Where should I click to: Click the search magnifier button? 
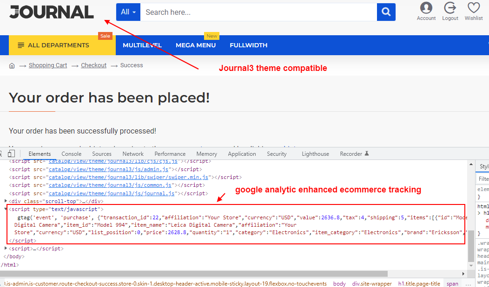[386, 12]
